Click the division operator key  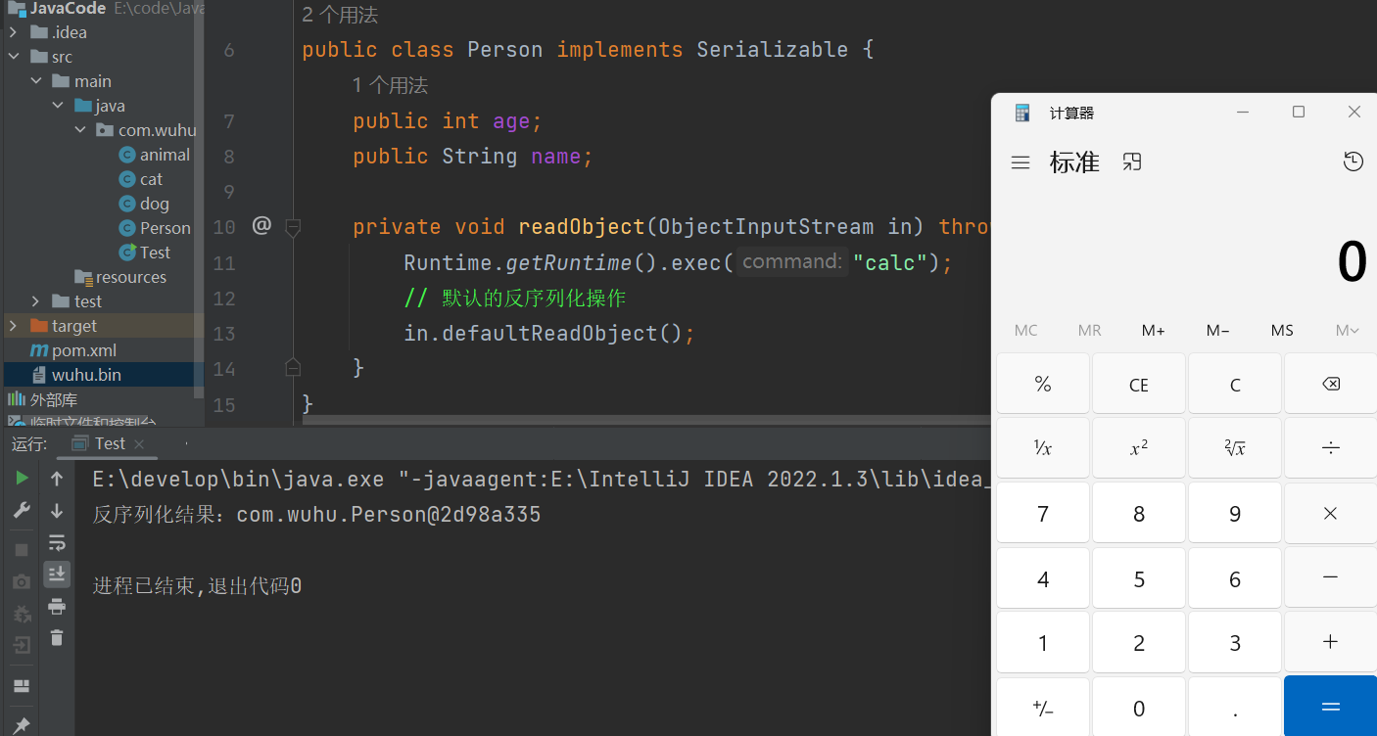coord(1330,448)
